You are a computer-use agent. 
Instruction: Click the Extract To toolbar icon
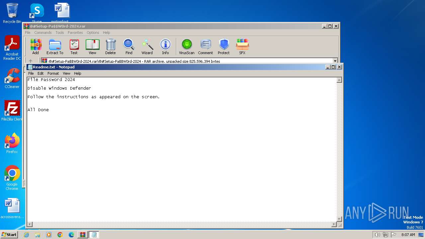pyautogui.click(x=55, y=47)
